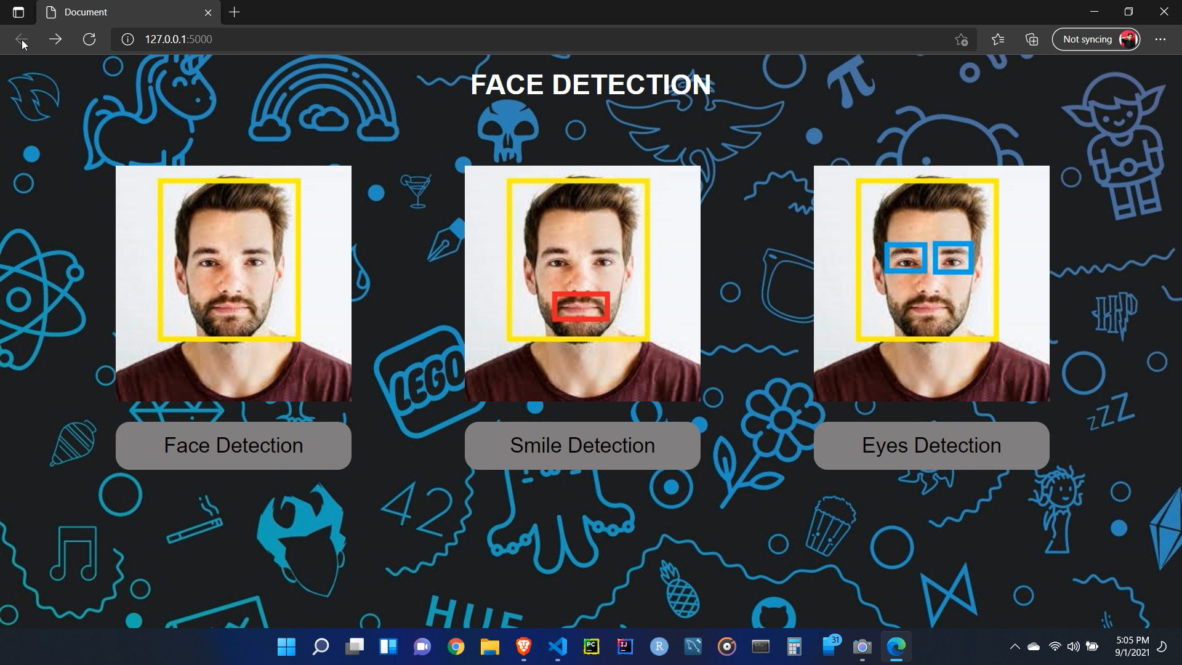
Task: Open Calculator from taskbar
Action: [794, 647]
